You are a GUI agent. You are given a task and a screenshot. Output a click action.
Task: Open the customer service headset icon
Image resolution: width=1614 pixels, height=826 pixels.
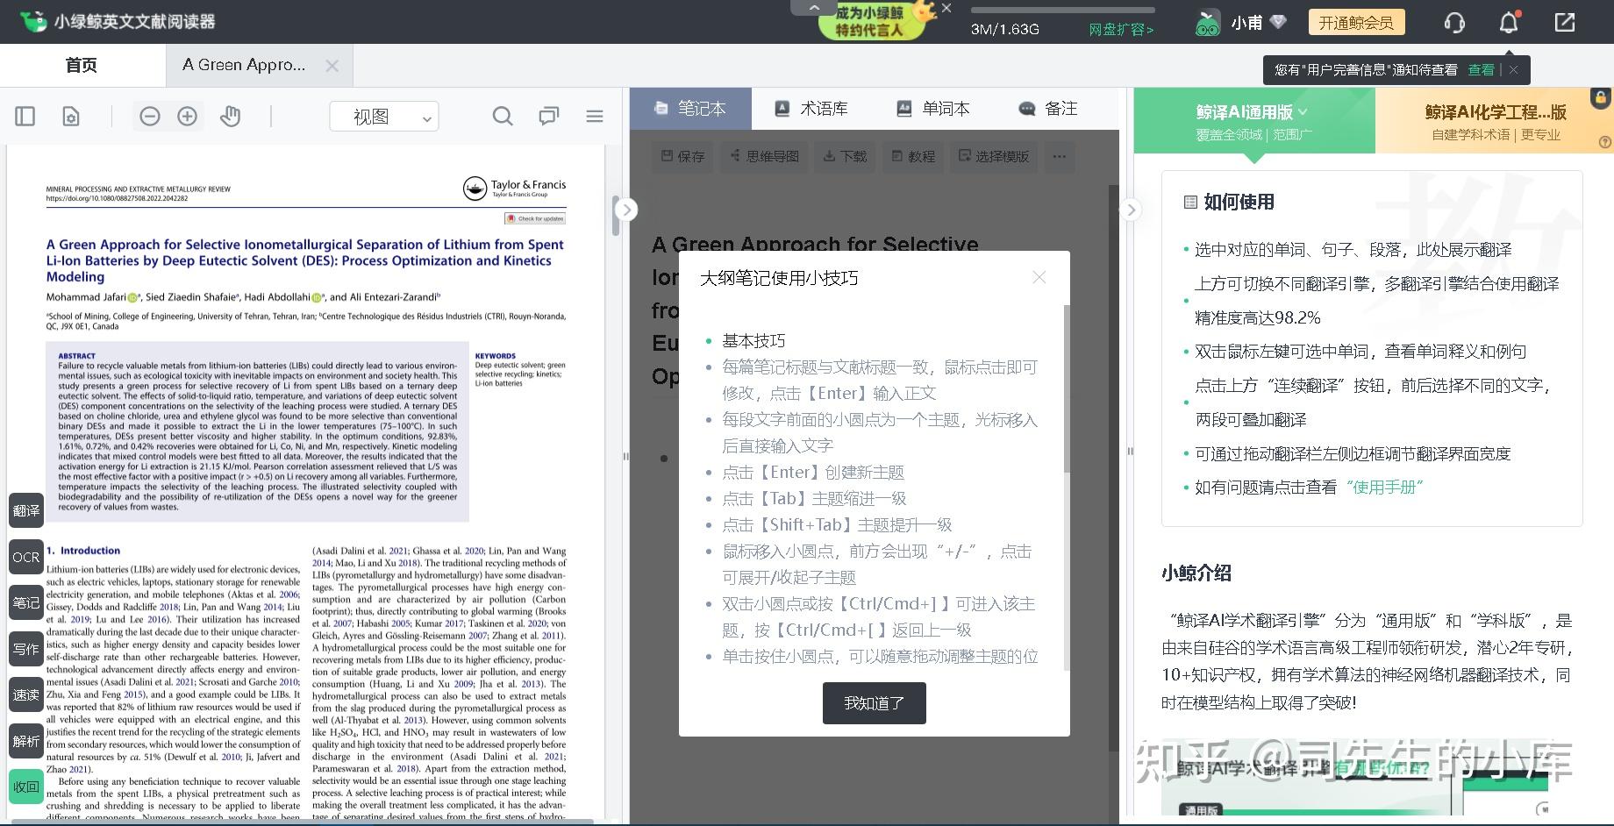(x=1454, y=22)
